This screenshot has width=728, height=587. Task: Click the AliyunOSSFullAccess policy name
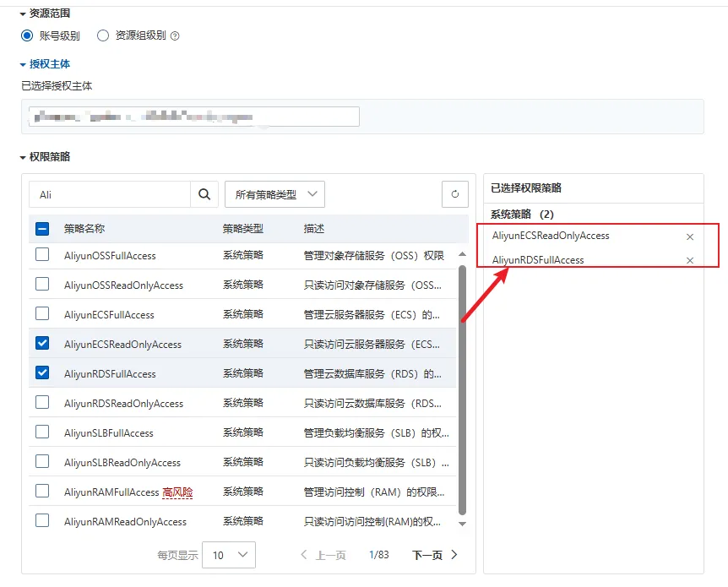(x=110, y=256)
